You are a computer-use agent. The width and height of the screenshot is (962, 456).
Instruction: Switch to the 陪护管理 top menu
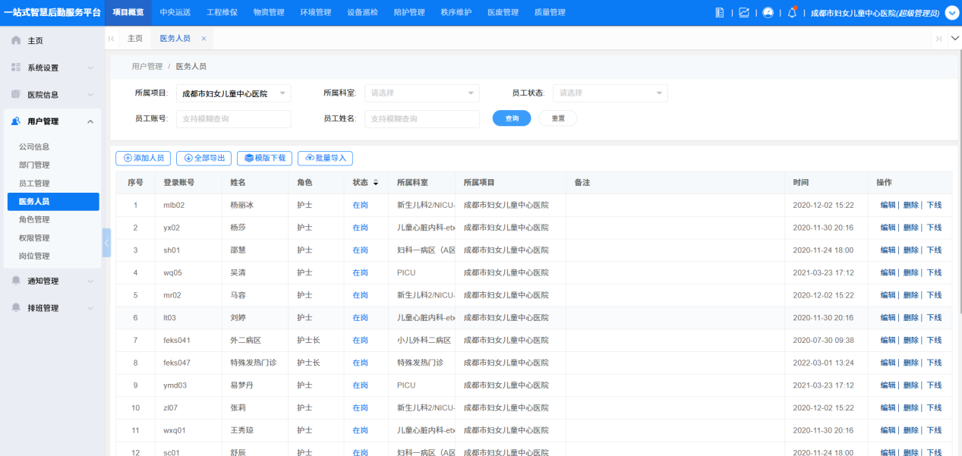pyautogui.click(x=409, y=13)
